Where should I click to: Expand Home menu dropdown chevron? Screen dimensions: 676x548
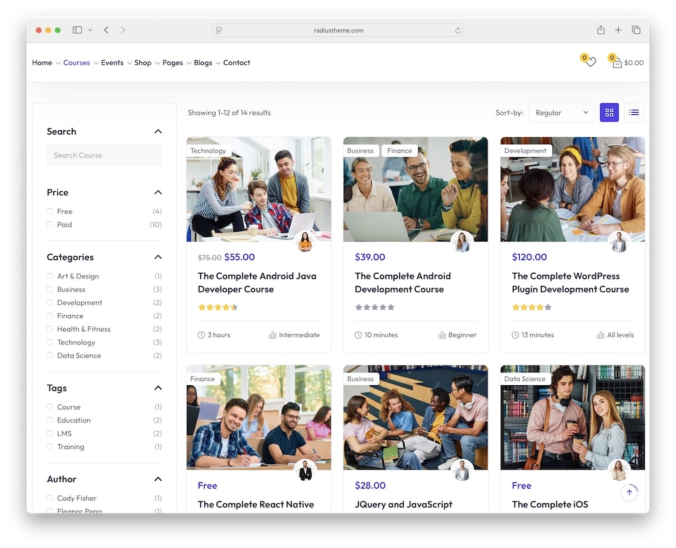(58, 64)
